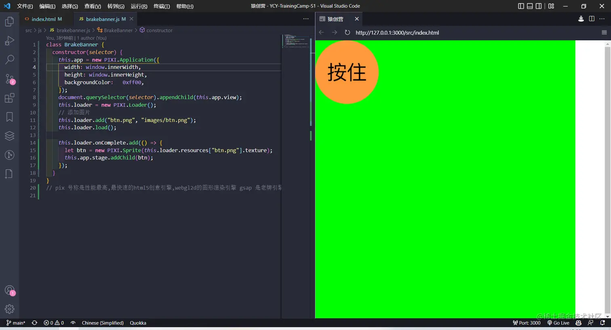This screenshot has height=330, width=611.
Task: Open the 选择(S) menu
Action: (x=70, y=6)
